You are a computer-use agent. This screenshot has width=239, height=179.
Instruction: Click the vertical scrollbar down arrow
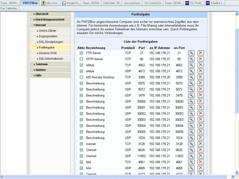pyautogui.click(x=237, y=173)
